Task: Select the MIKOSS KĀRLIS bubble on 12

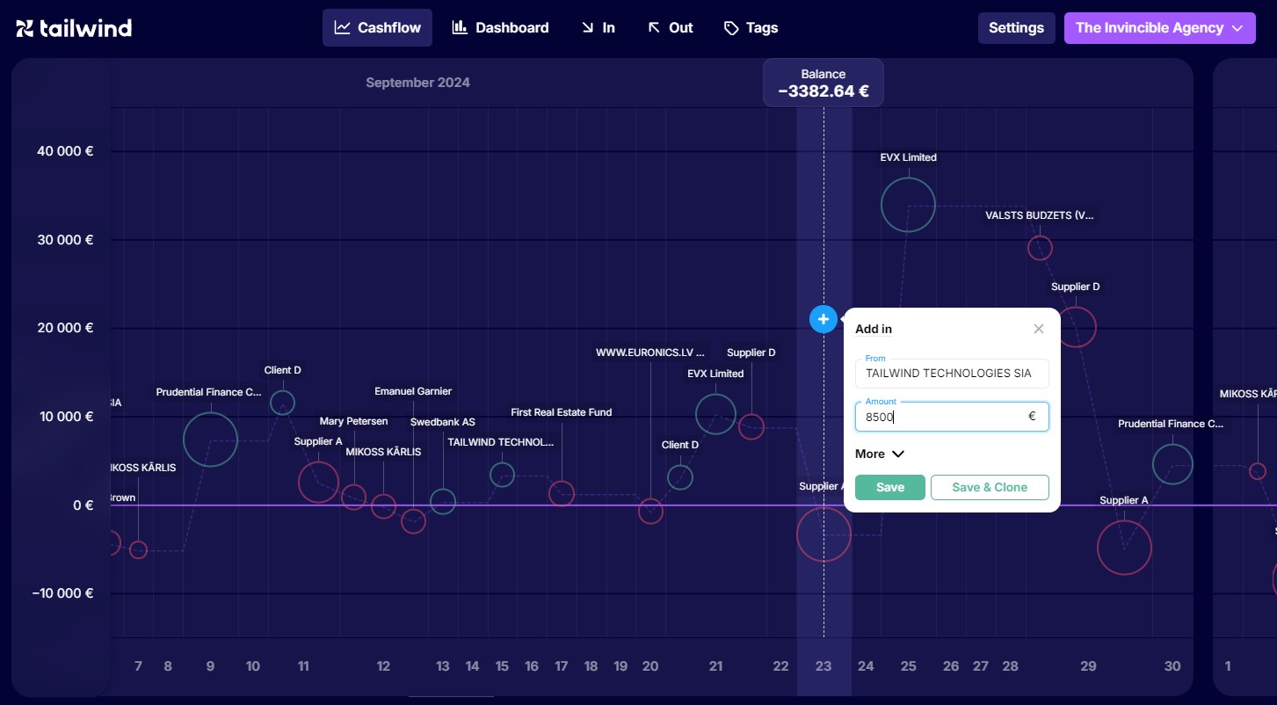Action: click(x=383, y=505)
